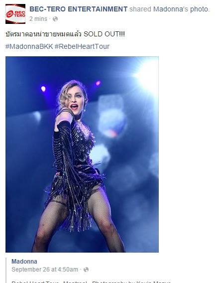Select the #MadonnaBKK hashtag
218x283 pixels.
click(29, 46)
